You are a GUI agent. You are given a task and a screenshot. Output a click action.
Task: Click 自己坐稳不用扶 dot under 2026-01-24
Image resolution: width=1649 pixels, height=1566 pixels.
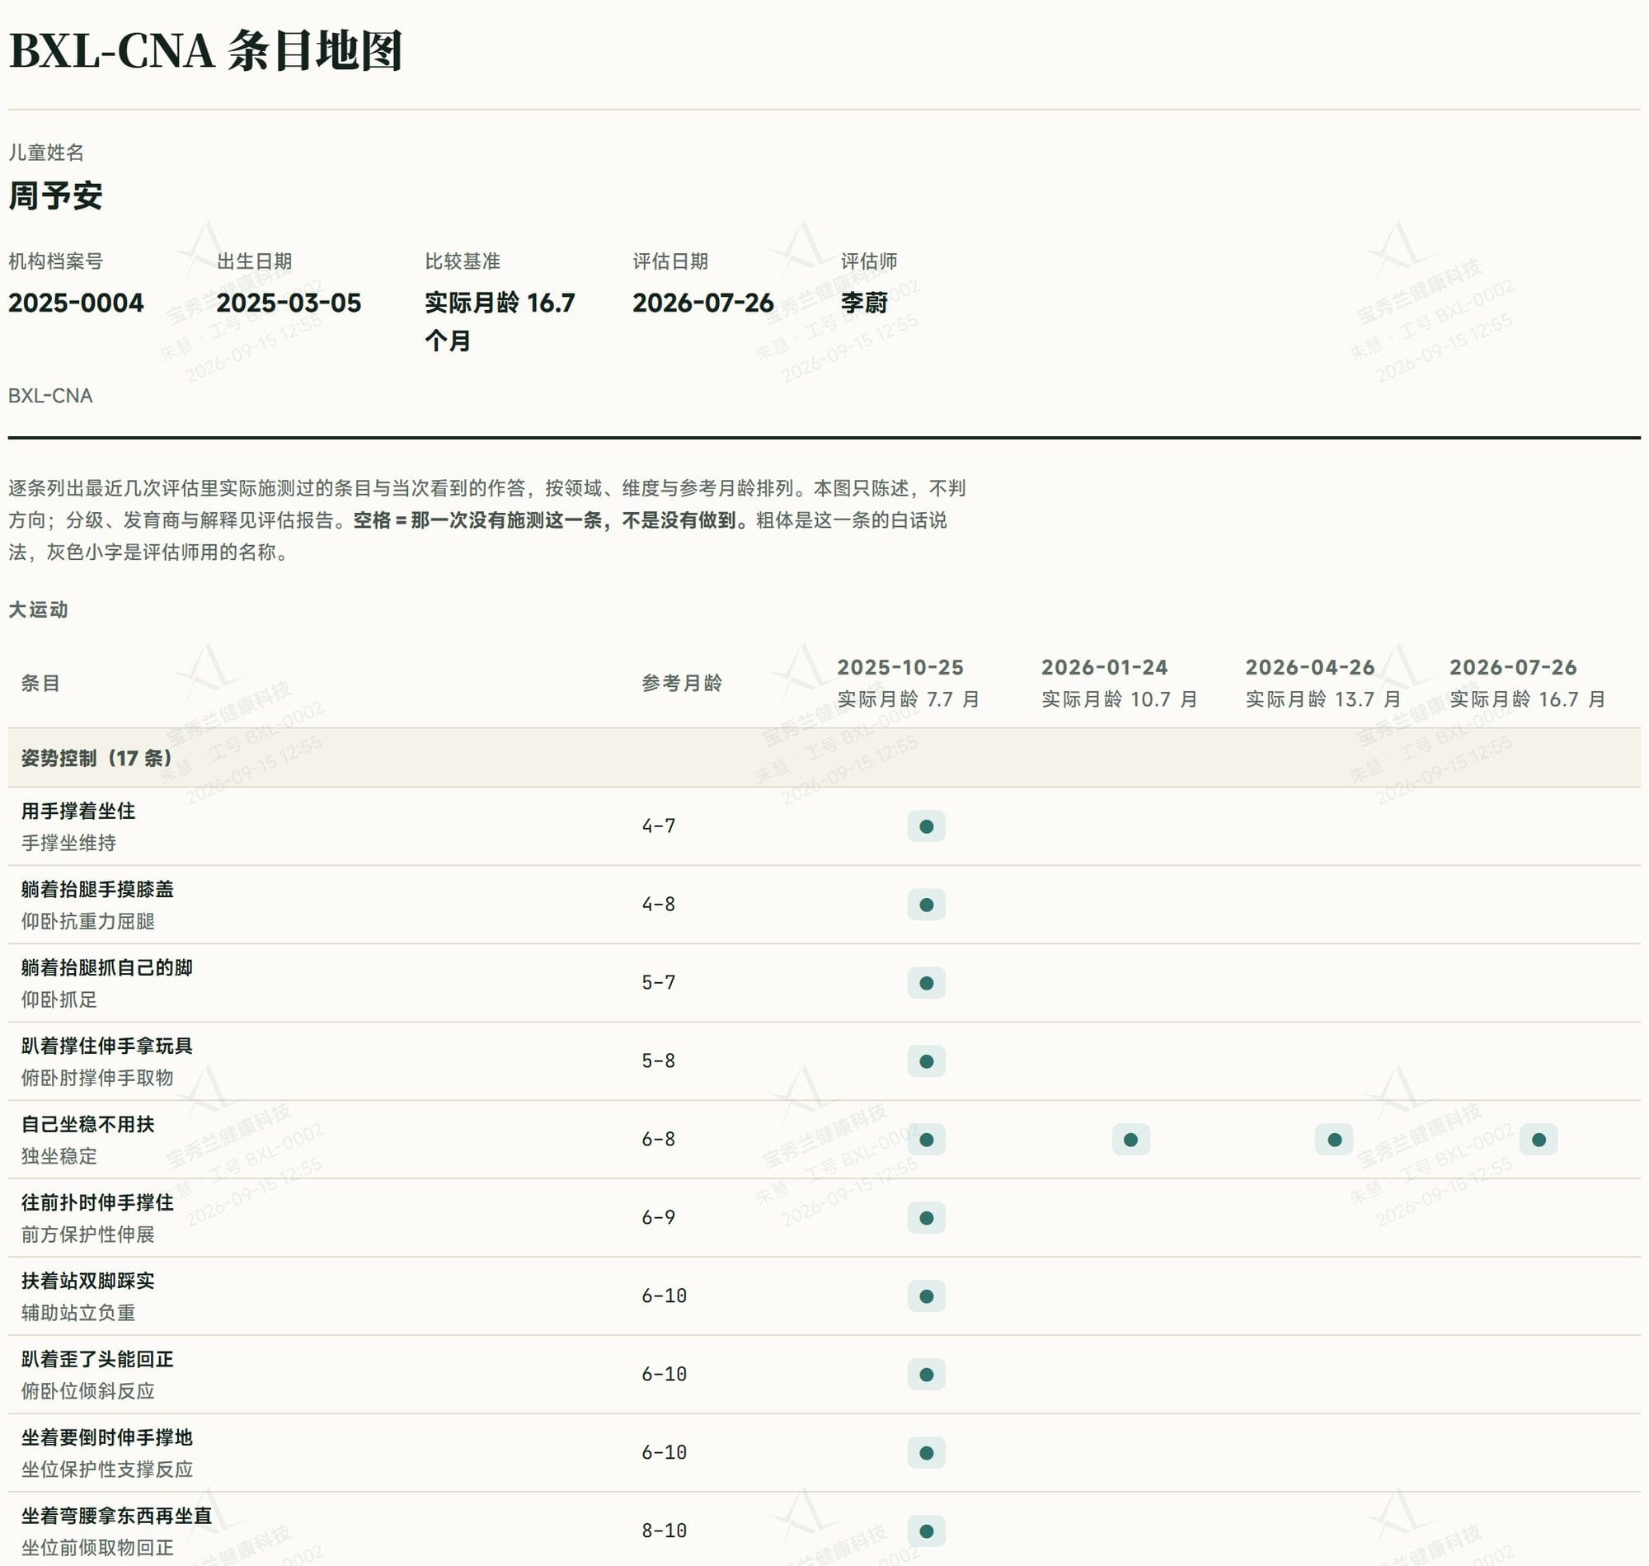pyautogui.click(x=1130, y=1140)
